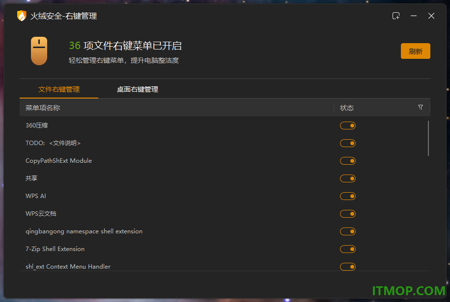Disable qingbangong namespace shell extension toggle
The image size is (450, 302).
(x=348, y=231)
